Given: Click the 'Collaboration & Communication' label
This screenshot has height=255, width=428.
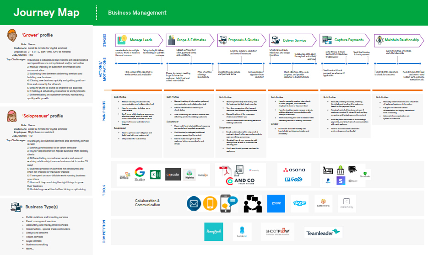Looking at the screenshot, I should point(147,203).
